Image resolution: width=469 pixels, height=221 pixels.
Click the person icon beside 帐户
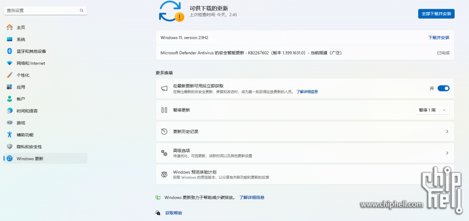pos(10,99)
